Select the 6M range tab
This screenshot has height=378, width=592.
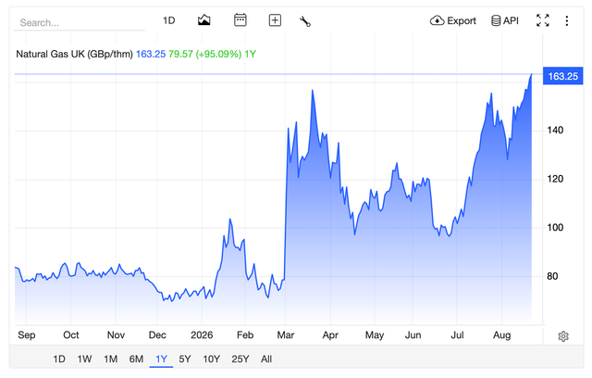[136, 359]
